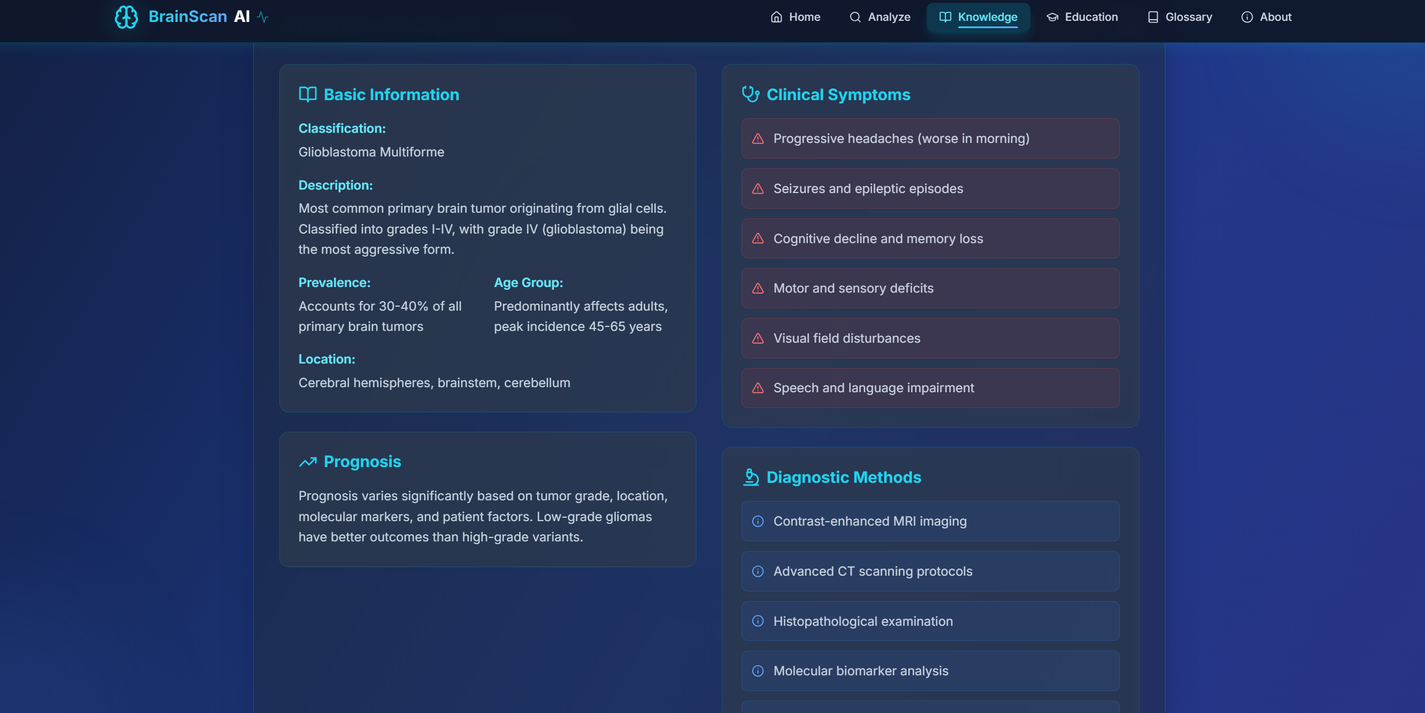
Task: Click the BrainScan brain logo icon
Action: point(126,17)
